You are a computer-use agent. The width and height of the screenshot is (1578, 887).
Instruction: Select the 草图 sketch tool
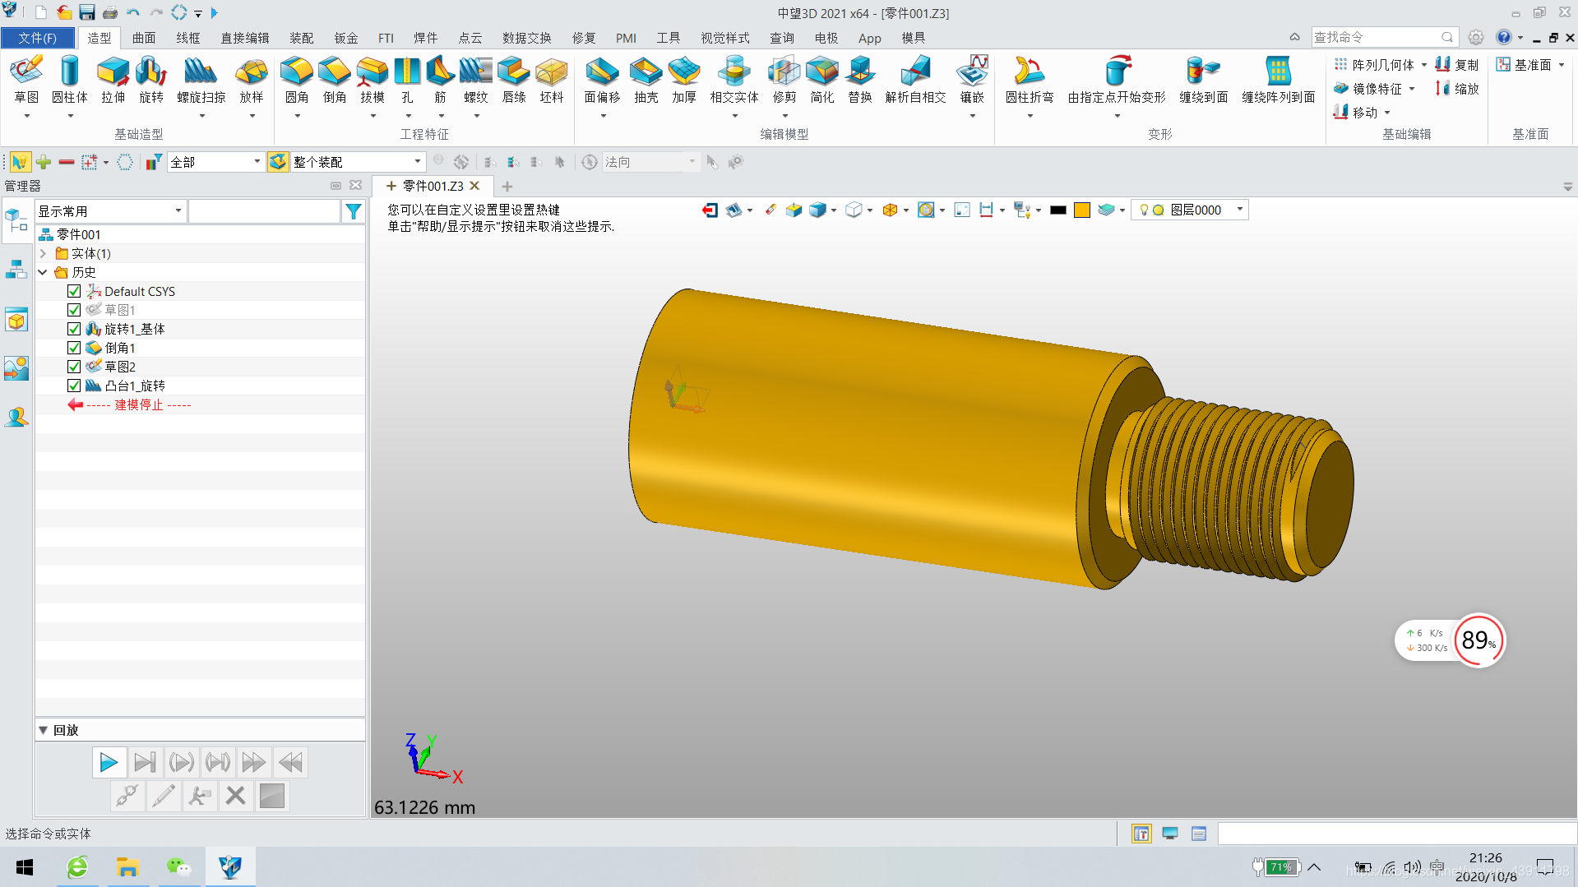pos(26,80)
